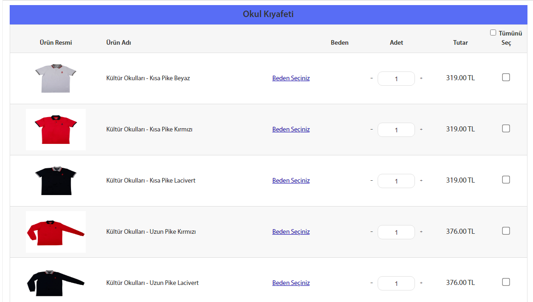
Task: Open Beden Seçiniz for Uzun Pike Lacivert
Action: pos(291,283)
